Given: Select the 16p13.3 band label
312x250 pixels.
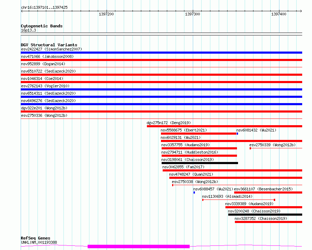Looking at the screenshot, I should [x=28, y=30].
